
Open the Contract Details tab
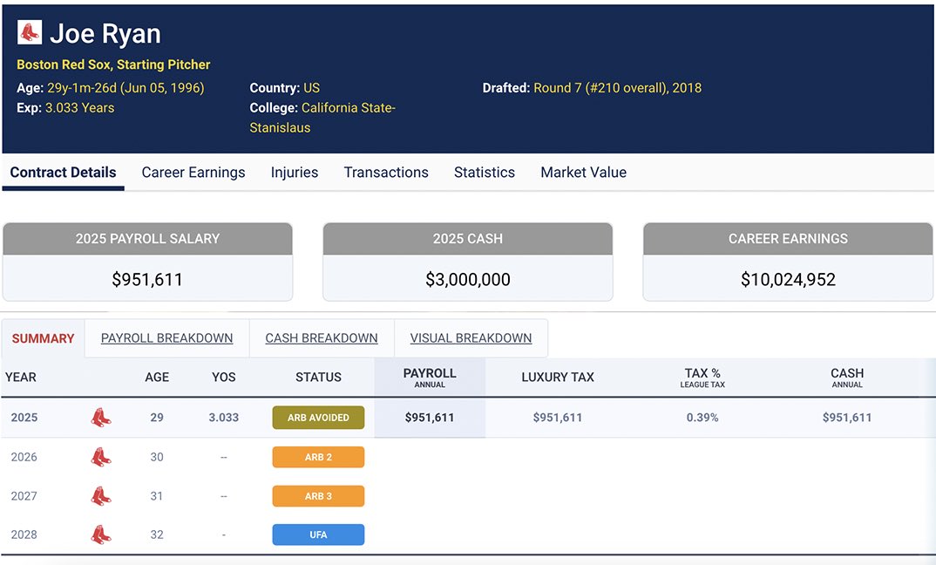[64, 173]
